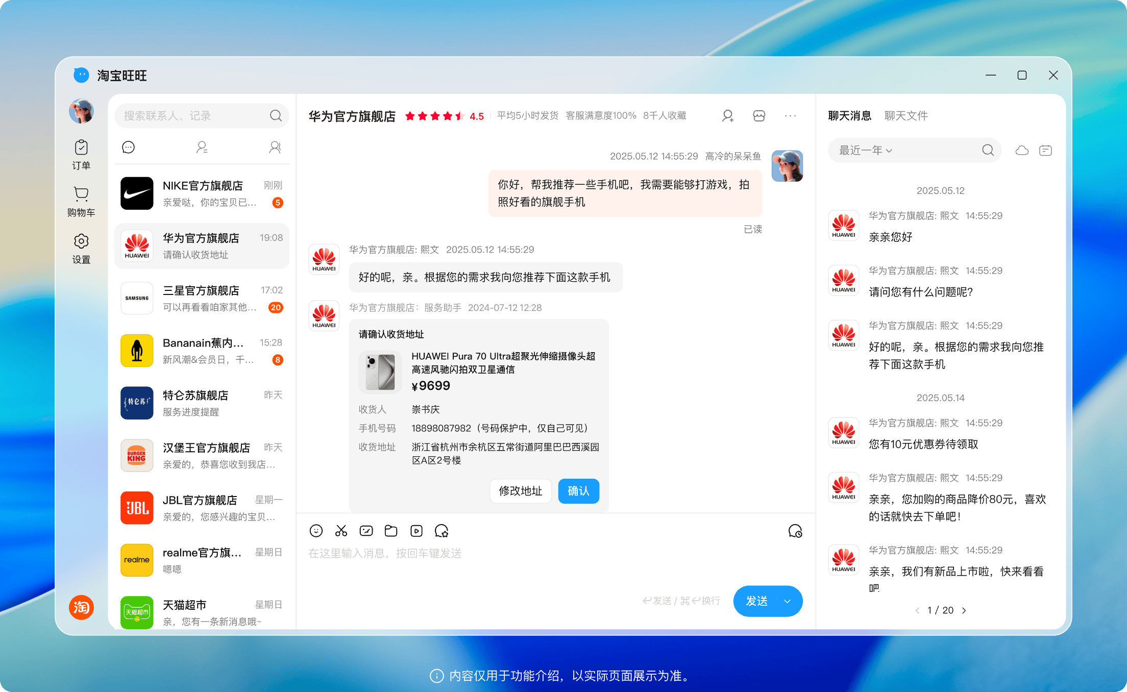Open the three-dot more options menu
Screen dimensions: 1127x692
click(x=790, y=116)
